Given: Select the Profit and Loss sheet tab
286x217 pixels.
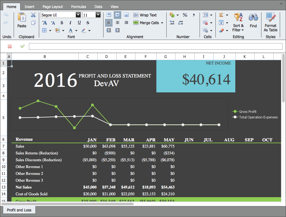Looking at the screenshot, I should 19,210.
